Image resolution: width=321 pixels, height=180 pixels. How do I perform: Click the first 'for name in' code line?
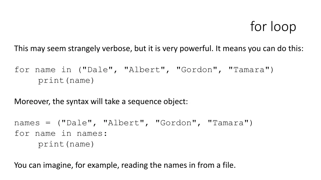144,70
